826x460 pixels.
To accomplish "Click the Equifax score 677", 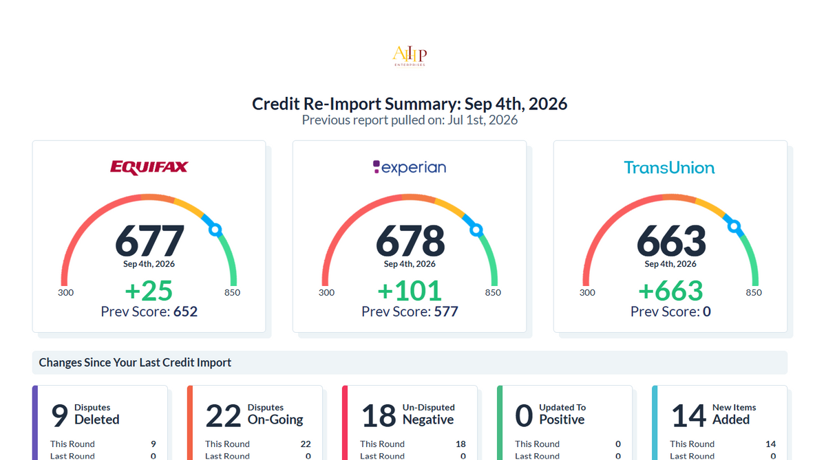I will [149, 241].
